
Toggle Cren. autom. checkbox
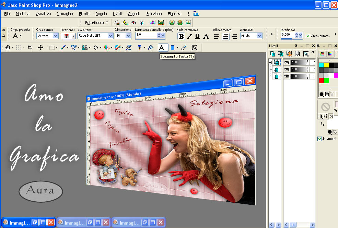click(308, 36)
